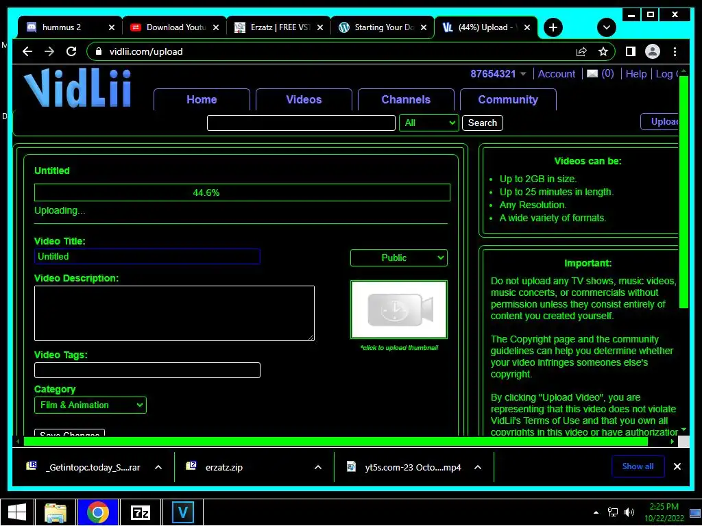Click the page vertical scrollbar
Screen dimensions: 702x526
(x=683, y=192)
